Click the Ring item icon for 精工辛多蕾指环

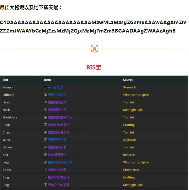coord(45,177)
